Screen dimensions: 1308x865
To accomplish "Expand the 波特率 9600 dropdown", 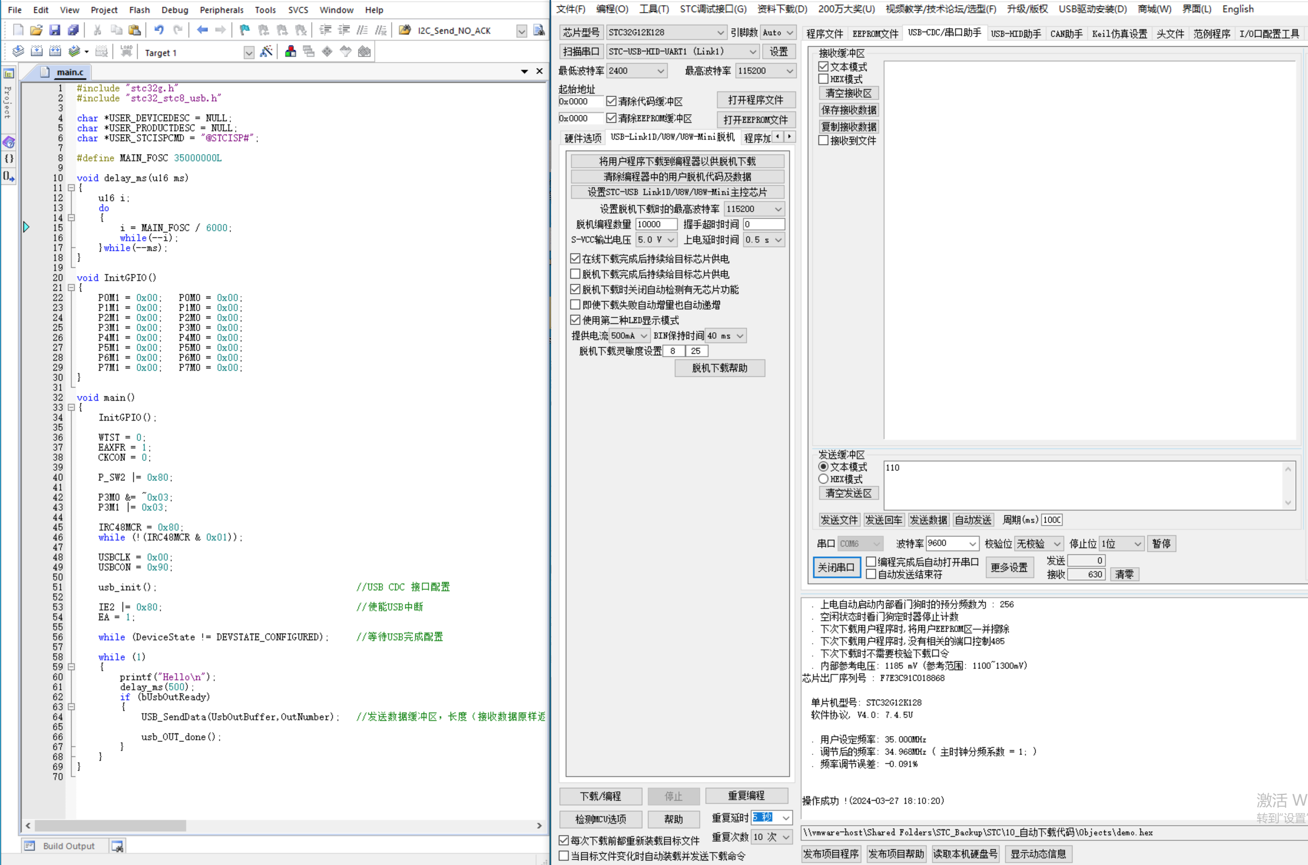I will (972, 544).
